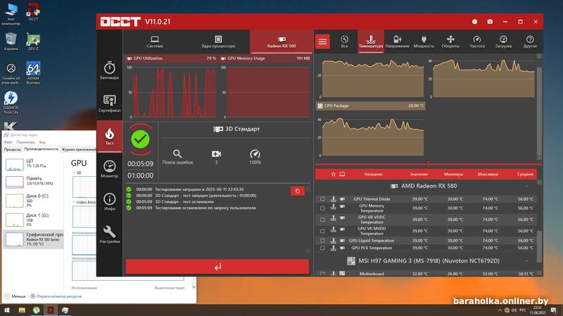Show hidden system tray icons chevron

[x=500, y=310]
